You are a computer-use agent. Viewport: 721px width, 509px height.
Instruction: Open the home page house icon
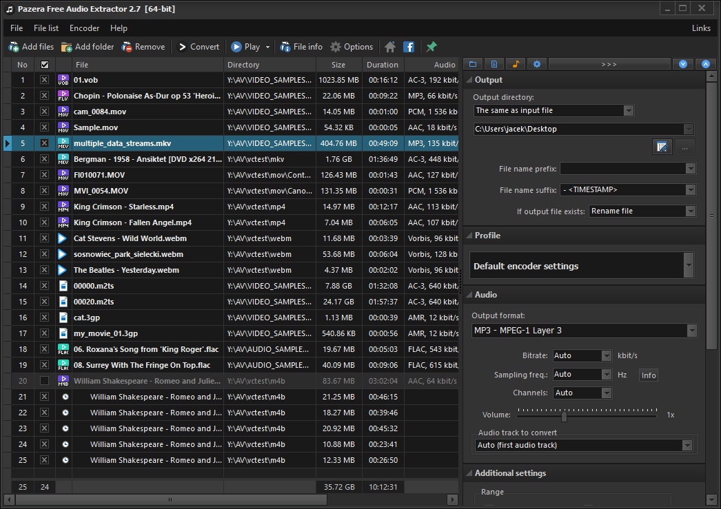tap(390, 47)
